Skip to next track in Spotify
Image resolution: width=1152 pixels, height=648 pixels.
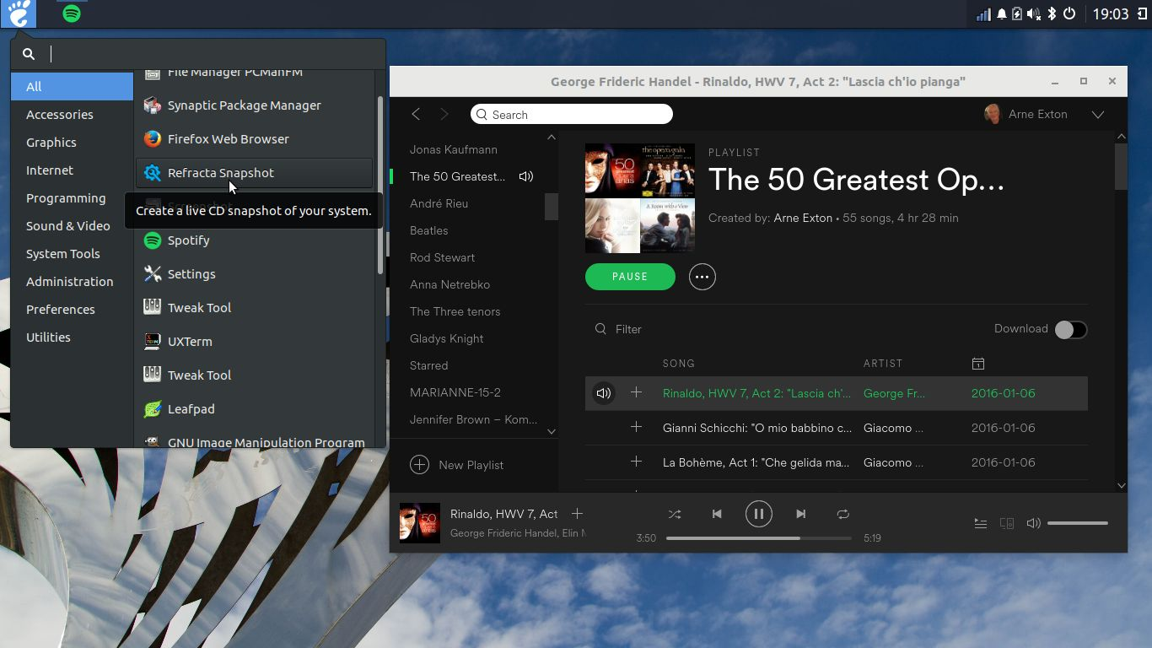pyautogui.click(x=800, y=514)
